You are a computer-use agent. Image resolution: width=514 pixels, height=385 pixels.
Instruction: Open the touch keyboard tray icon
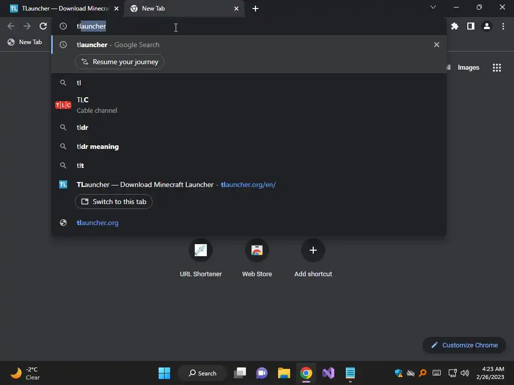pyautogui.click(x=437, y=373)
